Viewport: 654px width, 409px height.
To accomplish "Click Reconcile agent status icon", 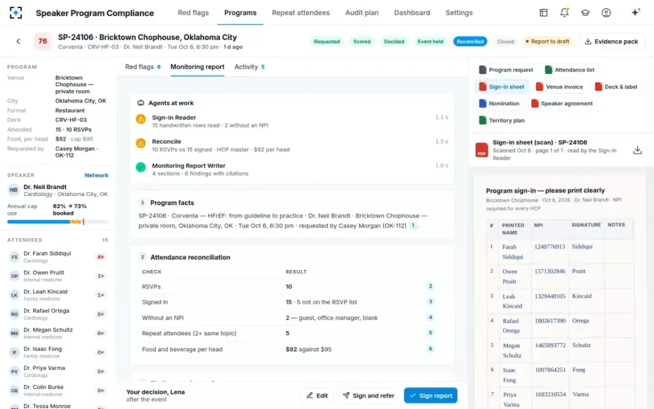I will point(141,142).
